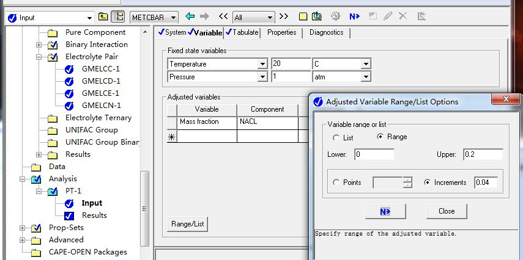This screenshot has width=523, height=260.
Task: Click the Range/List button
Action: click(x=187, y=225)
